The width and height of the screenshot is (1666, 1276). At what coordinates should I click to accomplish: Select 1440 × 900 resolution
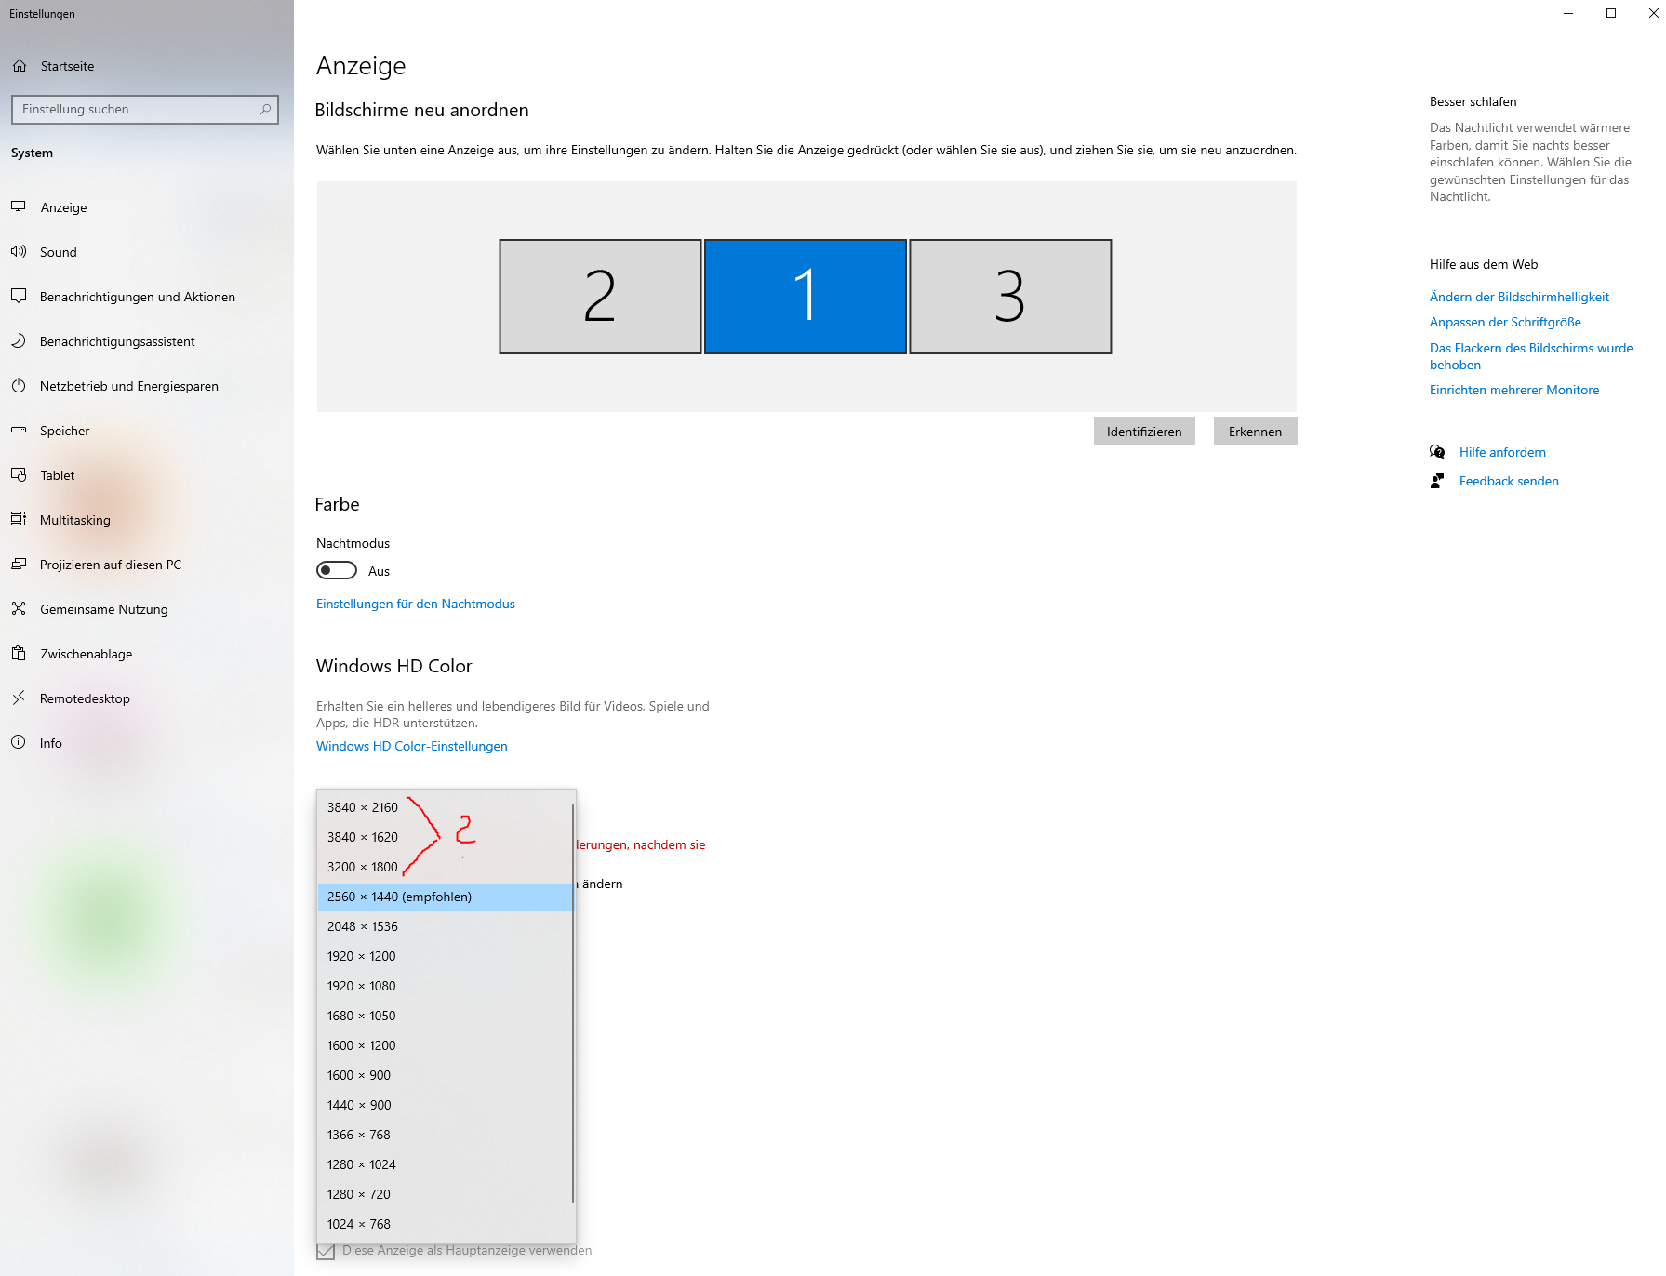point(445,1105)
